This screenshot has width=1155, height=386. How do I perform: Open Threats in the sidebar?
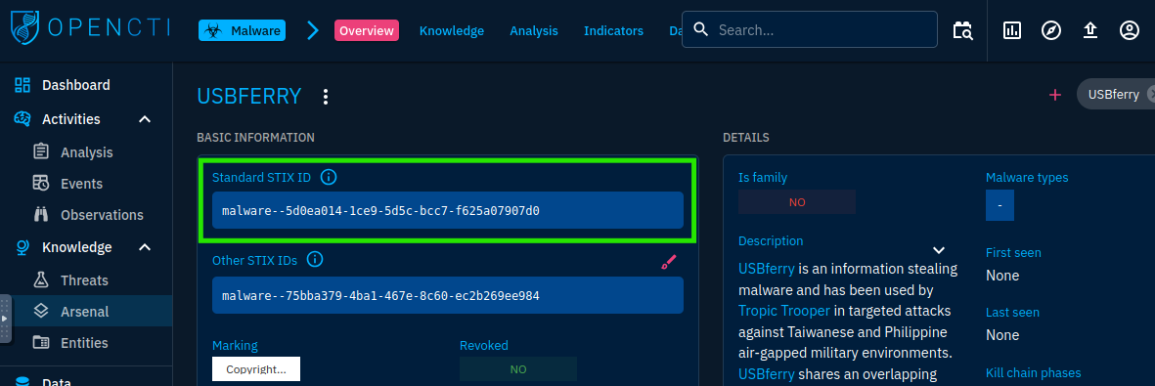tap(86, 280)
